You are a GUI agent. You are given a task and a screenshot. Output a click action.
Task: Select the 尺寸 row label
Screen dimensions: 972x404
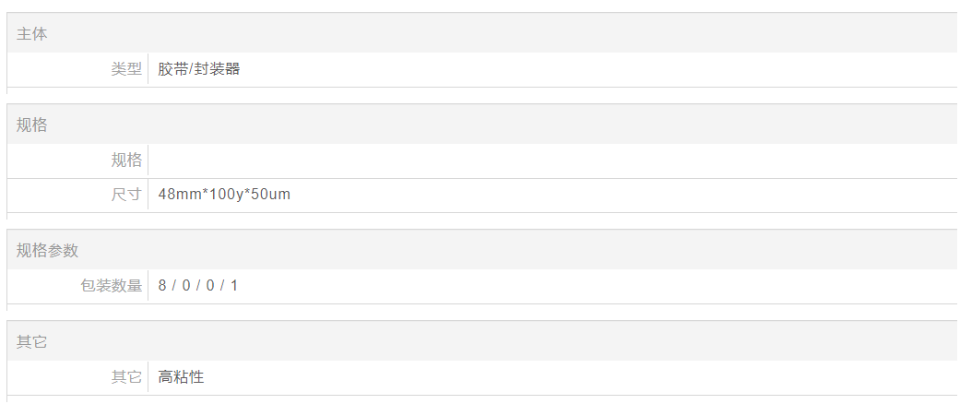point(126,195)
